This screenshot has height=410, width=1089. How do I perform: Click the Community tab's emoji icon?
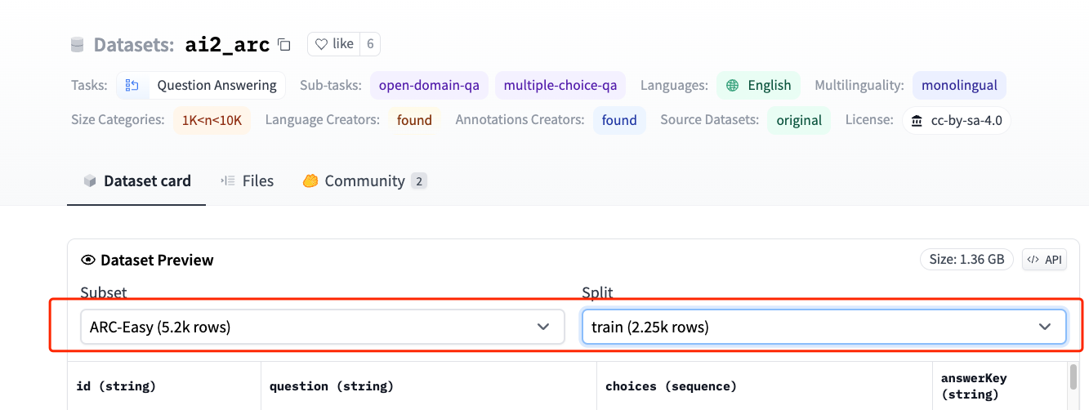[310, 180]
